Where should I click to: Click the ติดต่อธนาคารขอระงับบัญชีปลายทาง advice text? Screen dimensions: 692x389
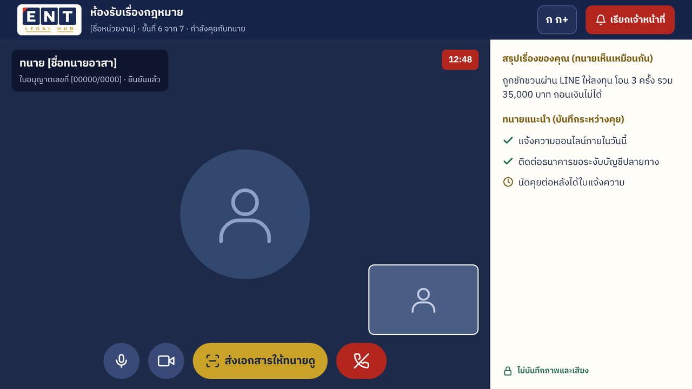(589, 162)
